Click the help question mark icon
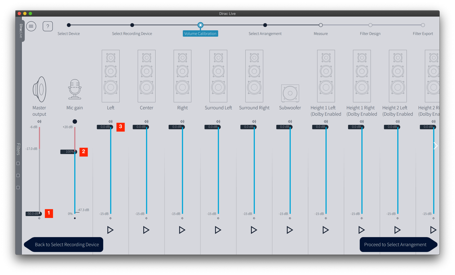 coord(48,26)
